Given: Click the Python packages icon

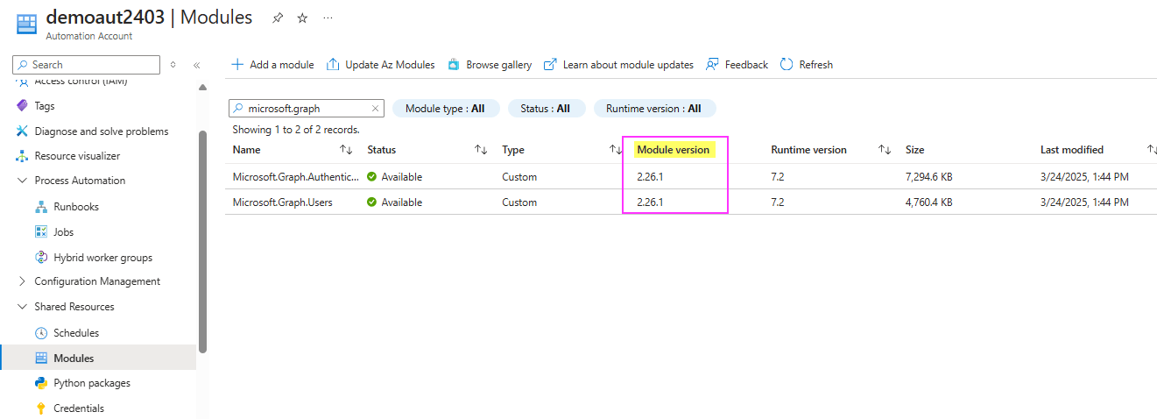Looking at the screenshot, I should [41, 383].
